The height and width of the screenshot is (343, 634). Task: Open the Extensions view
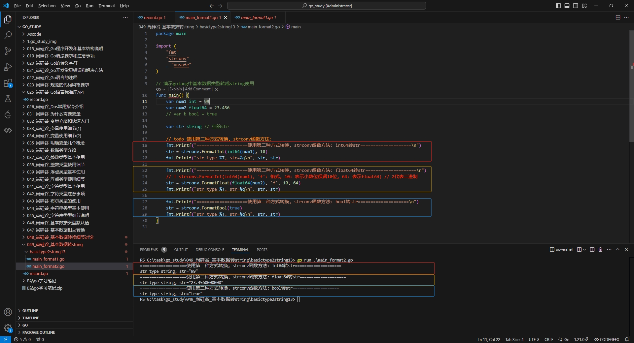coord(8,83)
